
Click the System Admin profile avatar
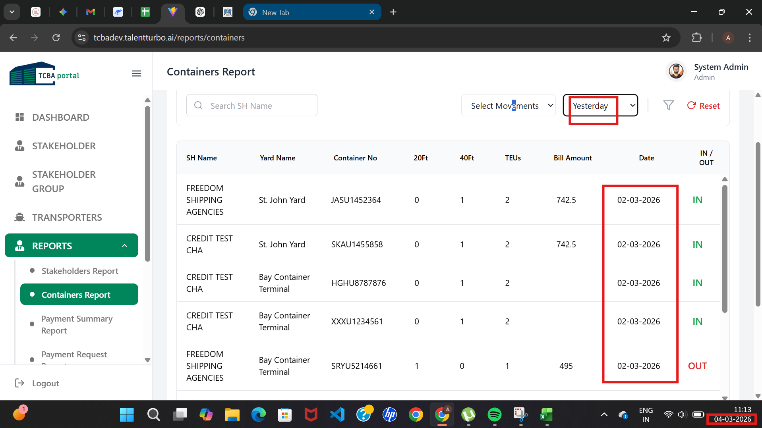676,71
